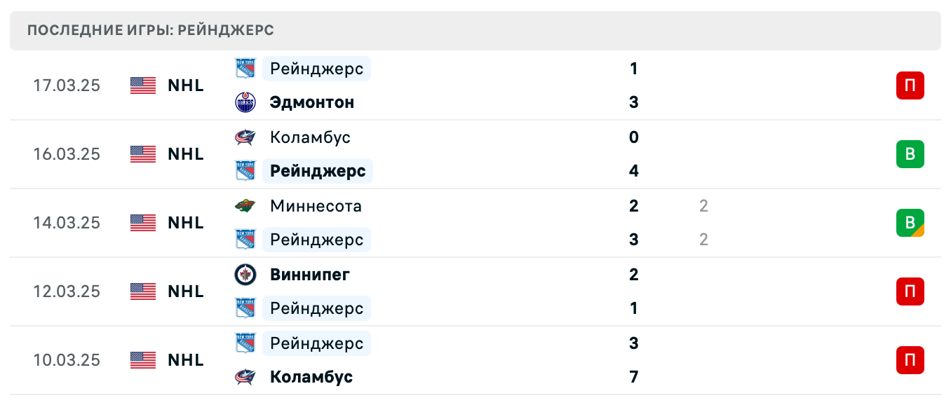Viewport: 951px width, 405px height.
Task: Click the section header ПОСЛЕДНИЕ ИГРЫ: РЕЙНДЖЕРС
Action: click(151, 29)
